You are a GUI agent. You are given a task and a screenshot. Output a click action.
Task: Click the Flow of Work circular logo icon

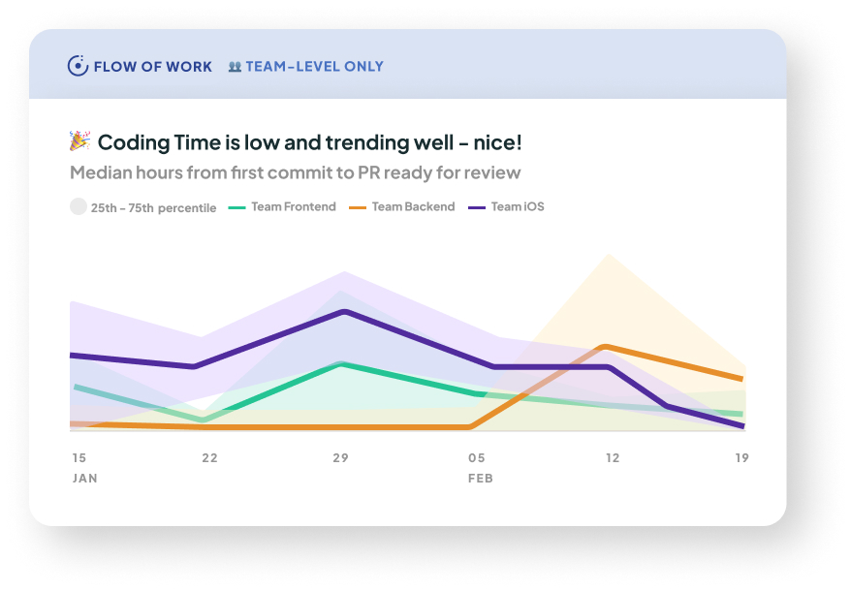78,67
